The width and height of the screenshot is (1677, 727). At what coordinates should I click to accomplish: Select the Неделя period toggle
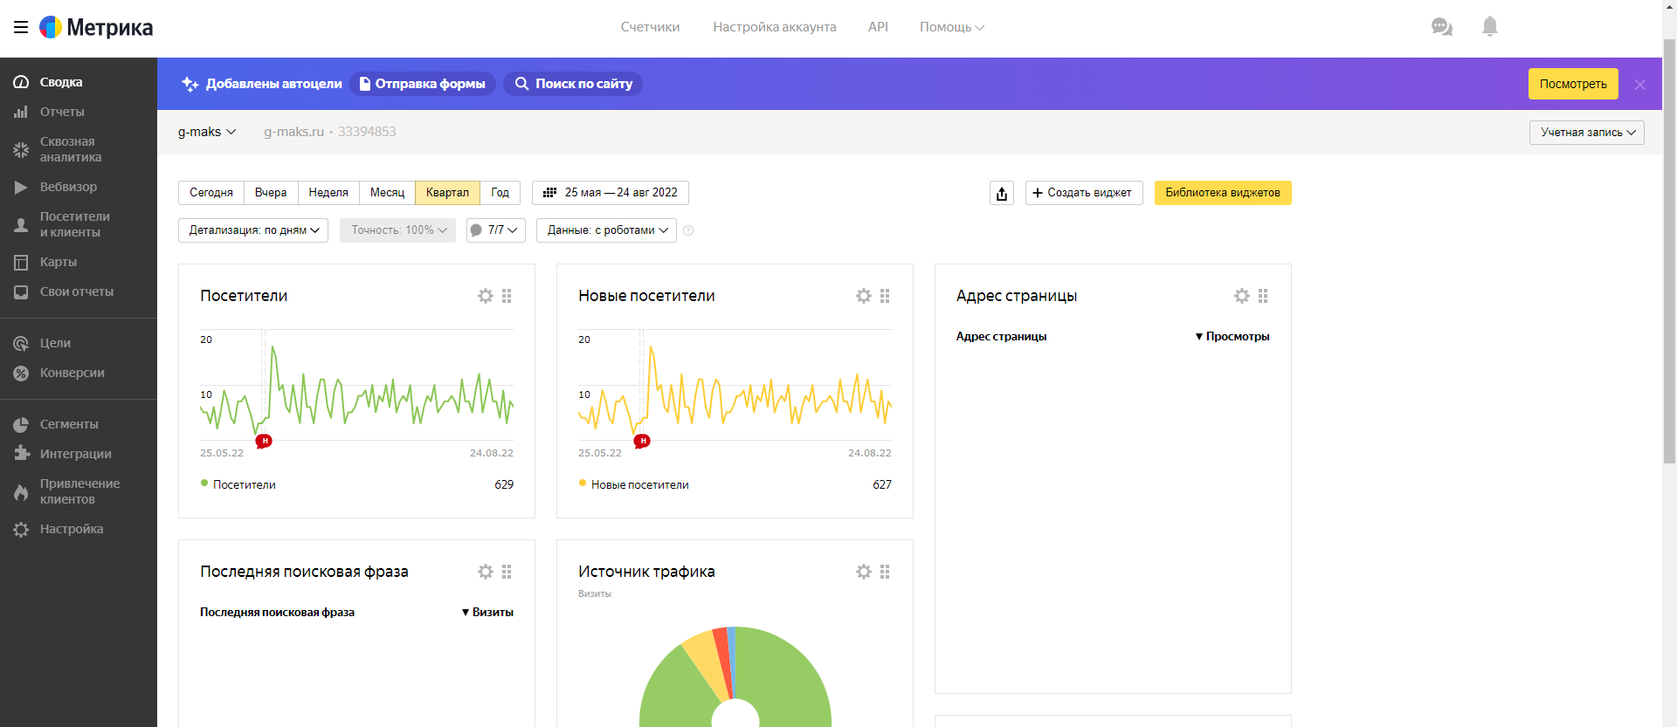coord(328,193)
